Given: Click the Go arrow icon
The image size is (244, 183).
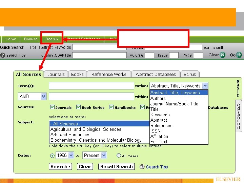Looking at the screenshot, I should coord(239,55).
